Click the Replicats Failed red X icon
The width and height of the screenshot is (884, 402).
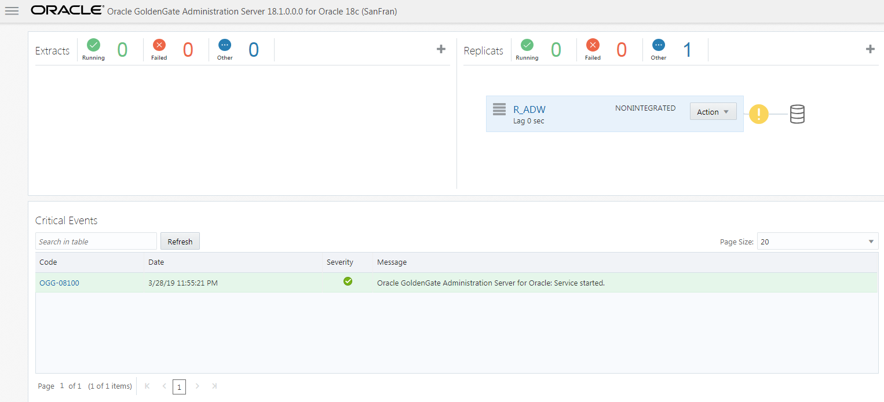593,45
